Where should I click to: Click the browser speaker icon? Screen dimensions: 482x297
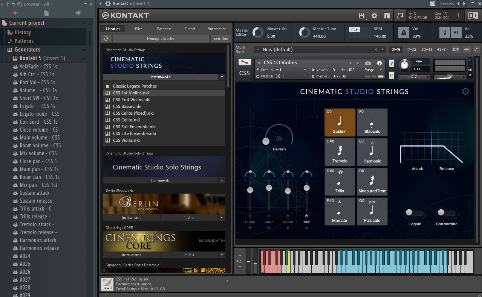78,13
